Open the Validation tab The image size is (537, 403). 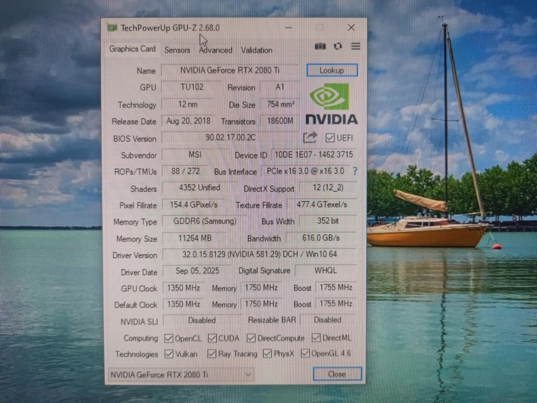257,50
